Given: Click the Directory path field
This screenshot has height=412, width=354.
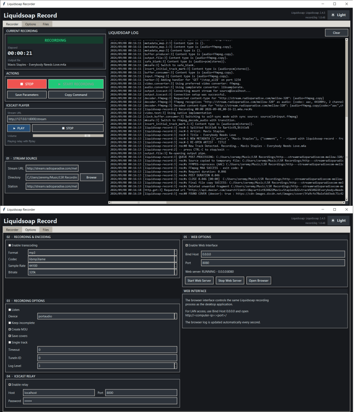Looking at the screenshot, I should (52, 177).
